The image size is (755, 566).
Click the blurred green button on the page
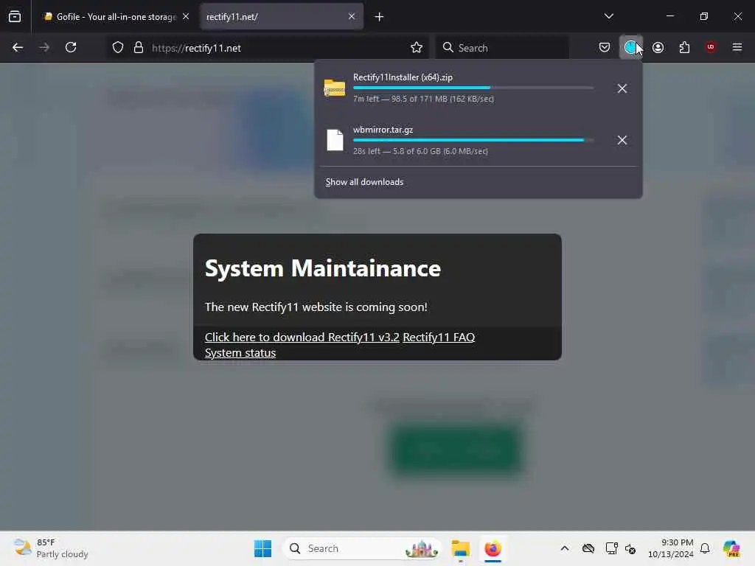click(456, 449)
